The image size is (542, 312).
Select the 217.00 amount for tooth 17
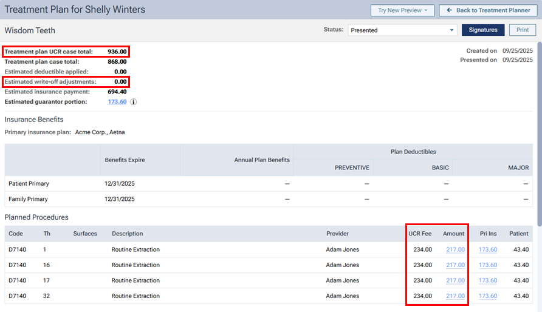[x=455, y=280]
